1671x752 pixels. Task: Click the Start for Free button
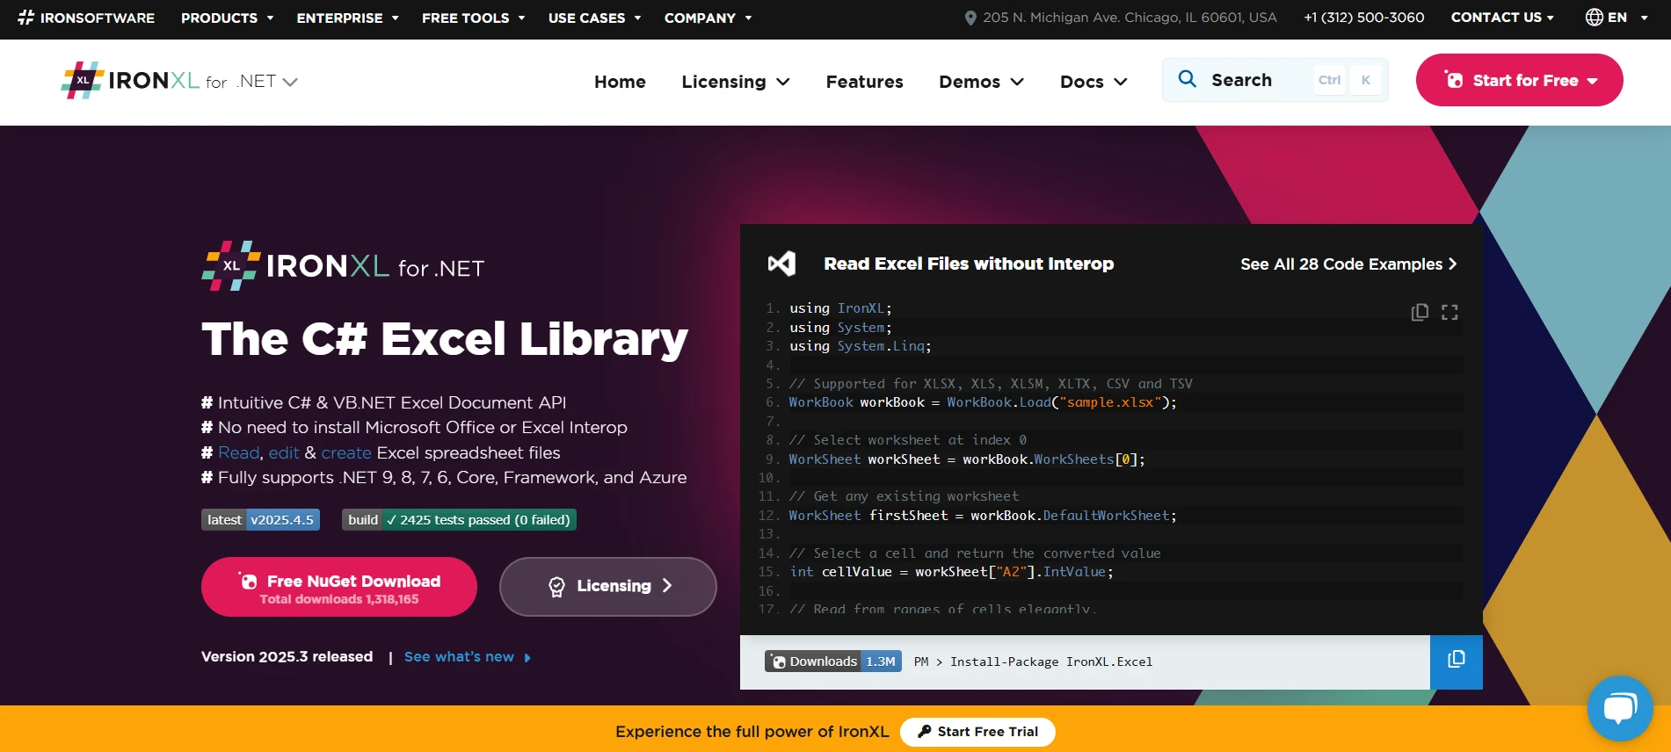point(1519,80)
